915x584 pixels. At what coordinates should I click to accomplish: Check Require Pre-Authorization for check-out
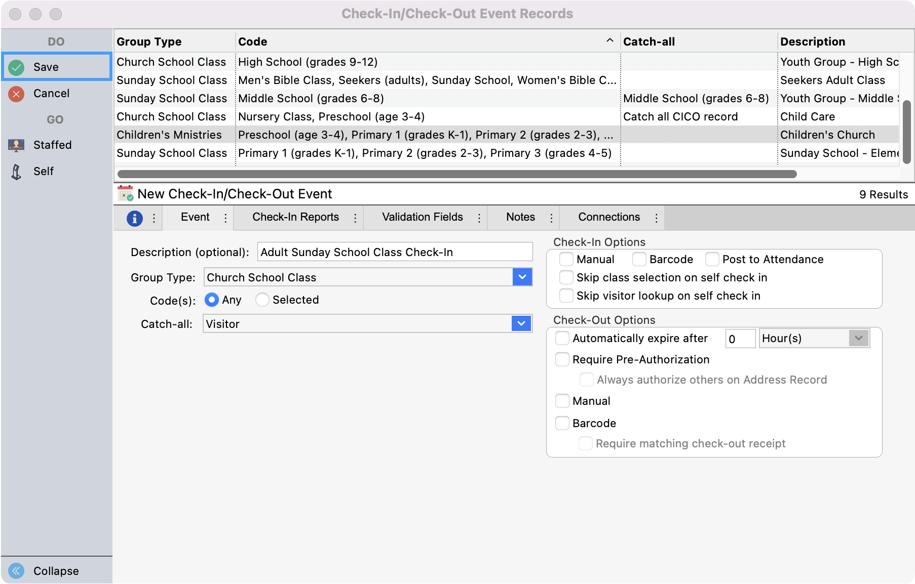(x=562, y=359)
